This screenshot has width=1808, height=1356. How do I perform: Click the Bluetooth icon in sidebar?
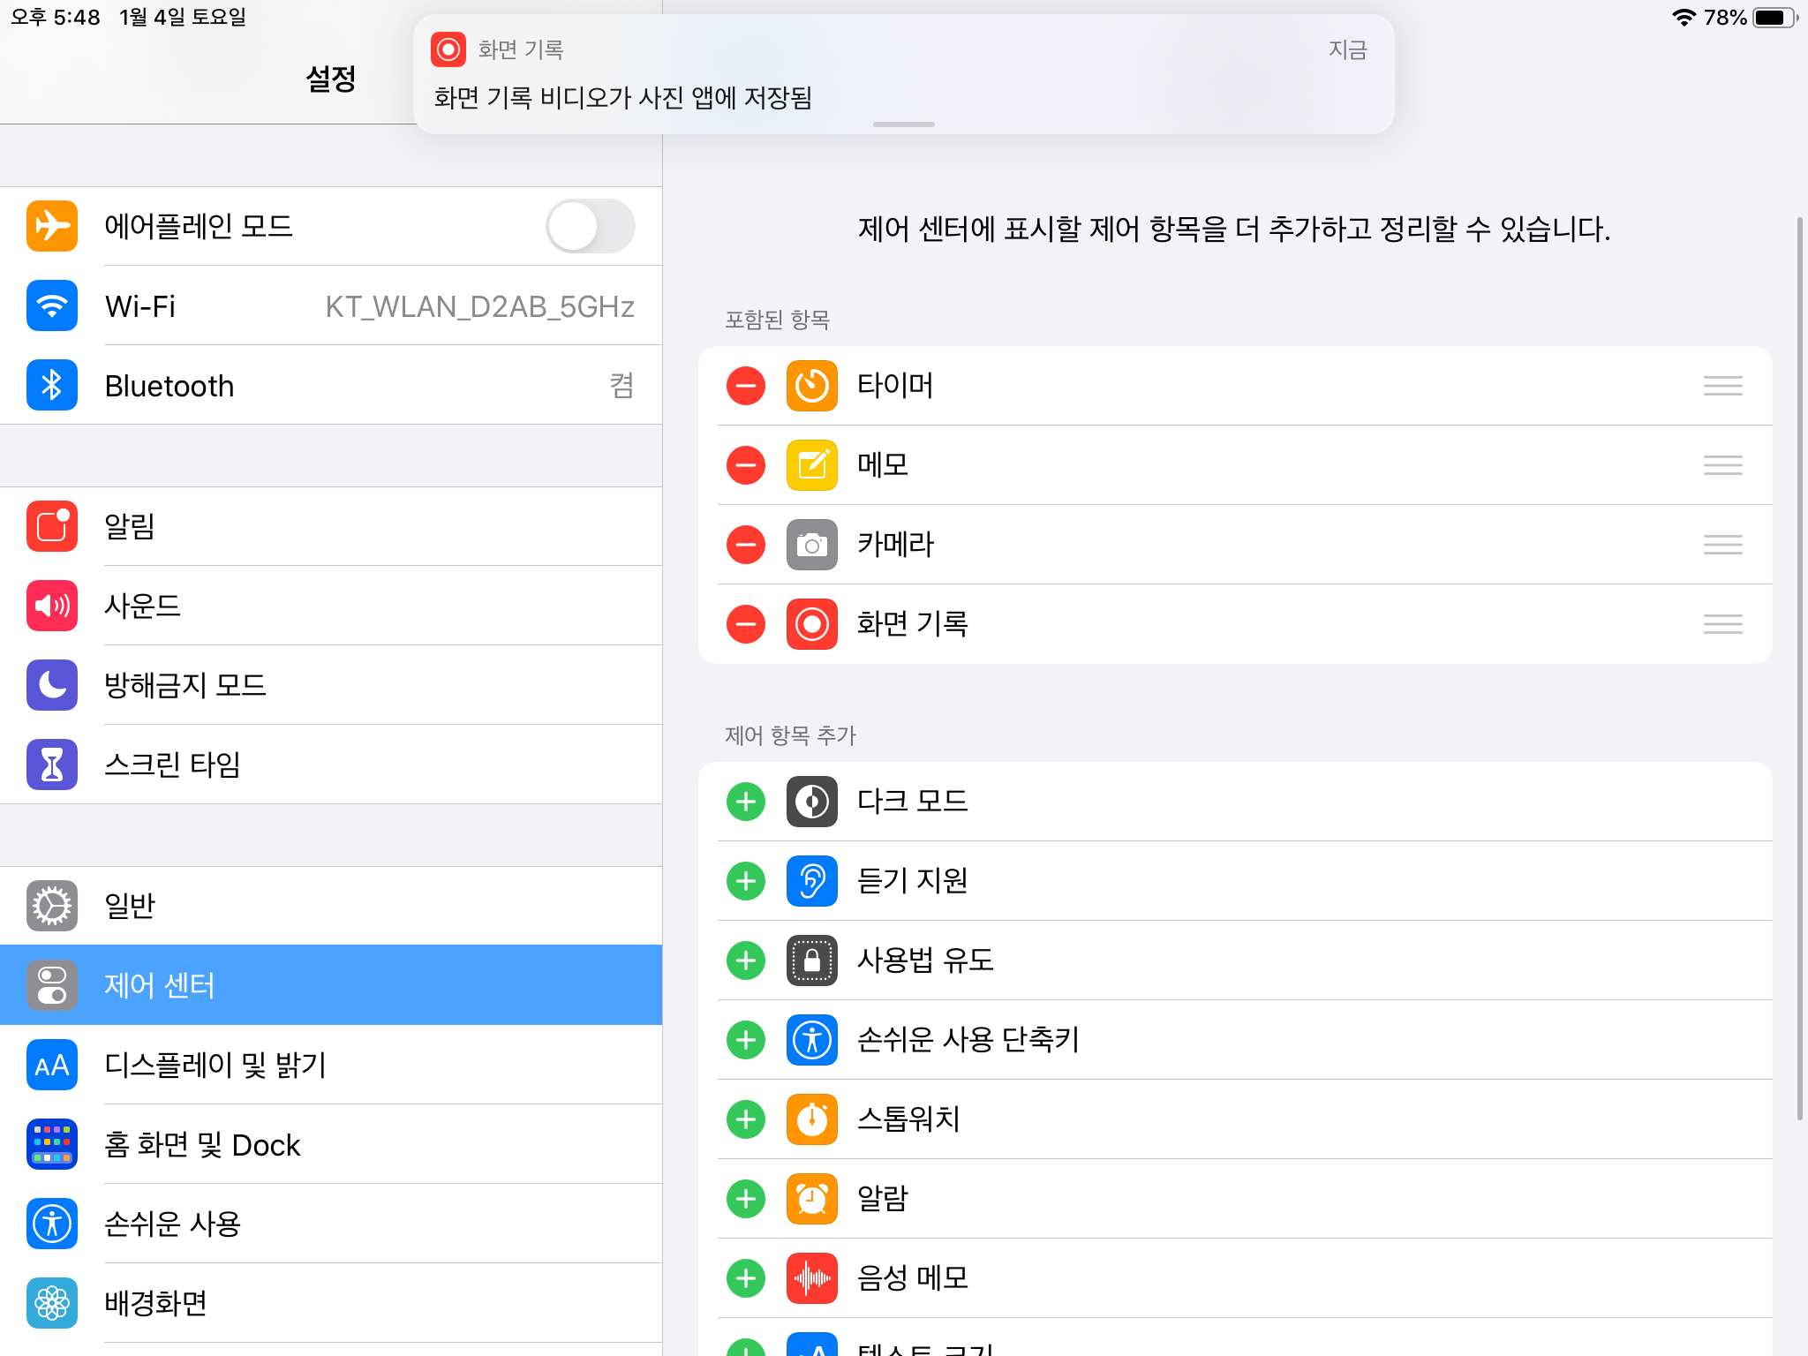coord(52,386)
